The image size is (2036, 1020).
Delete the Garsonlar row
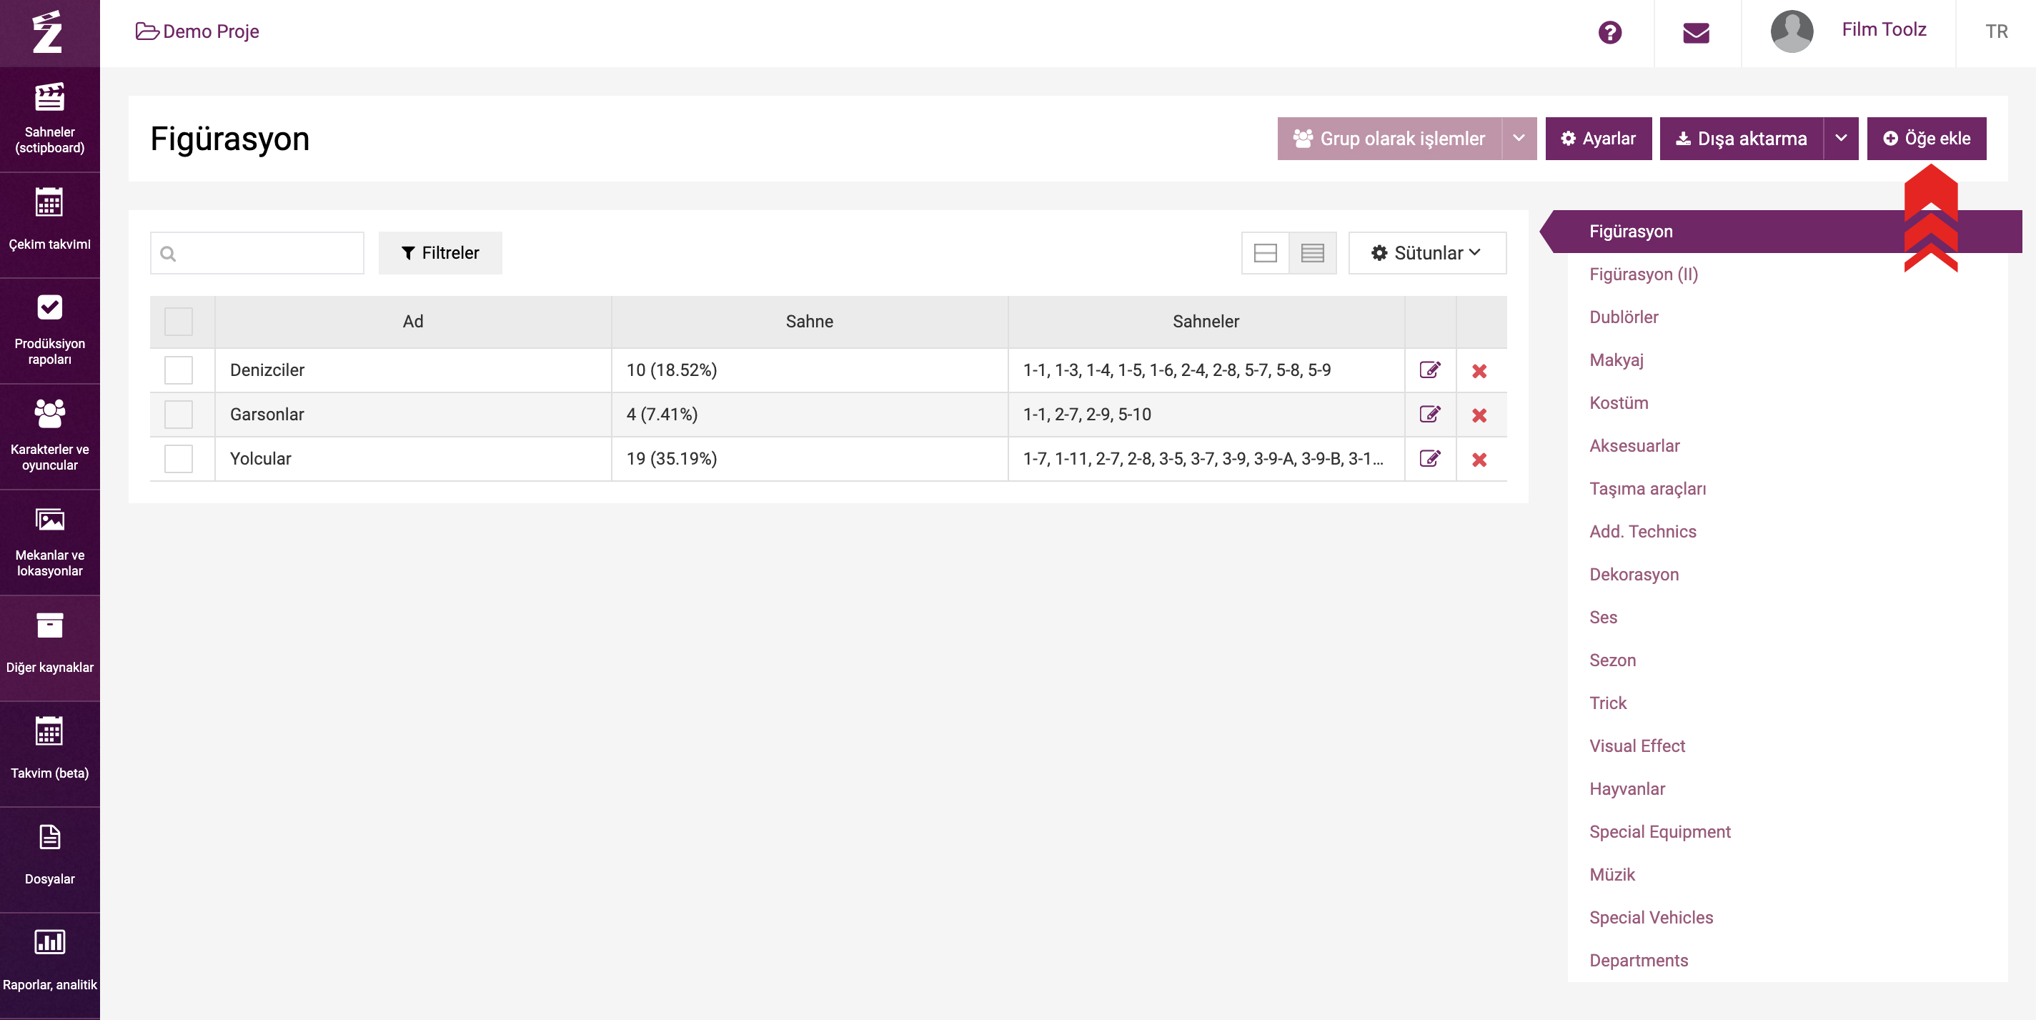[x=1479, y=415]
